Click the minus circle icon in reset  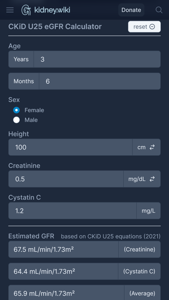152,27
